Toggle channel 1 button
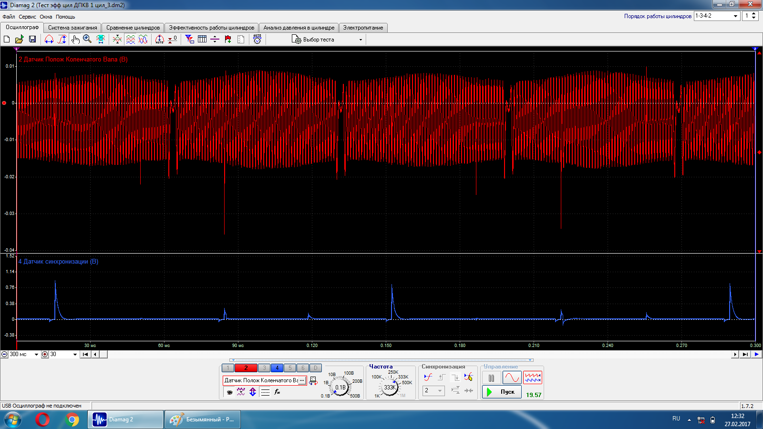 [x=228, y=368]
